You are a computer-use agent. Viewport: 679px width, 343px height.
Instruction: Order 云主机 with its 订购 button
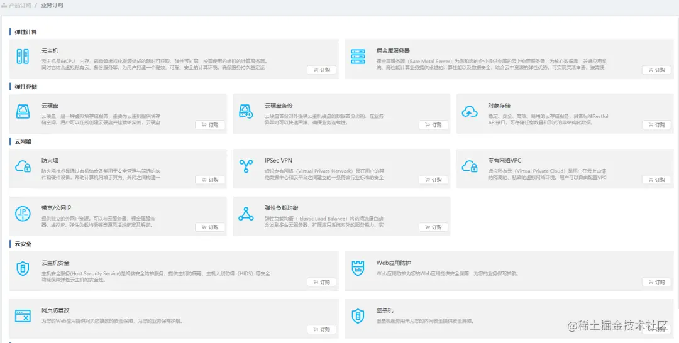[321, 70]
